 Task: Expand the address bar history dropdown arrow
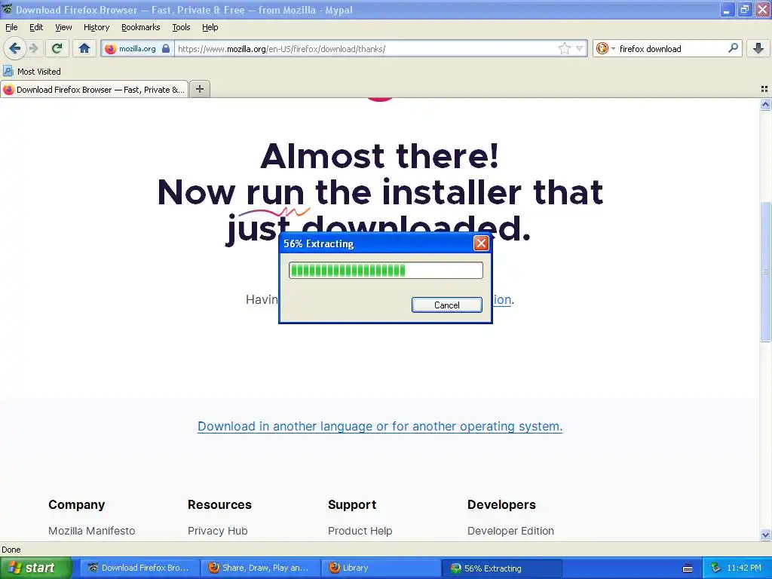click(580, 48)
